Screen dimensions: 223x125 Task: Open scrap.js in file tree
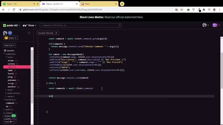[x=12, y=83]
